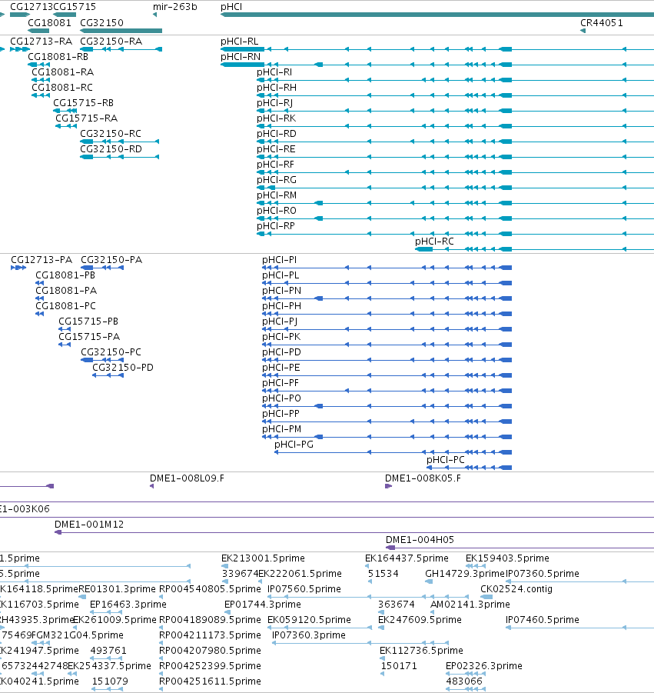The height and width of the screenshot is (693, 654).
Task: Select the pHCl gene name at top
Action: [x=231, y=7]
